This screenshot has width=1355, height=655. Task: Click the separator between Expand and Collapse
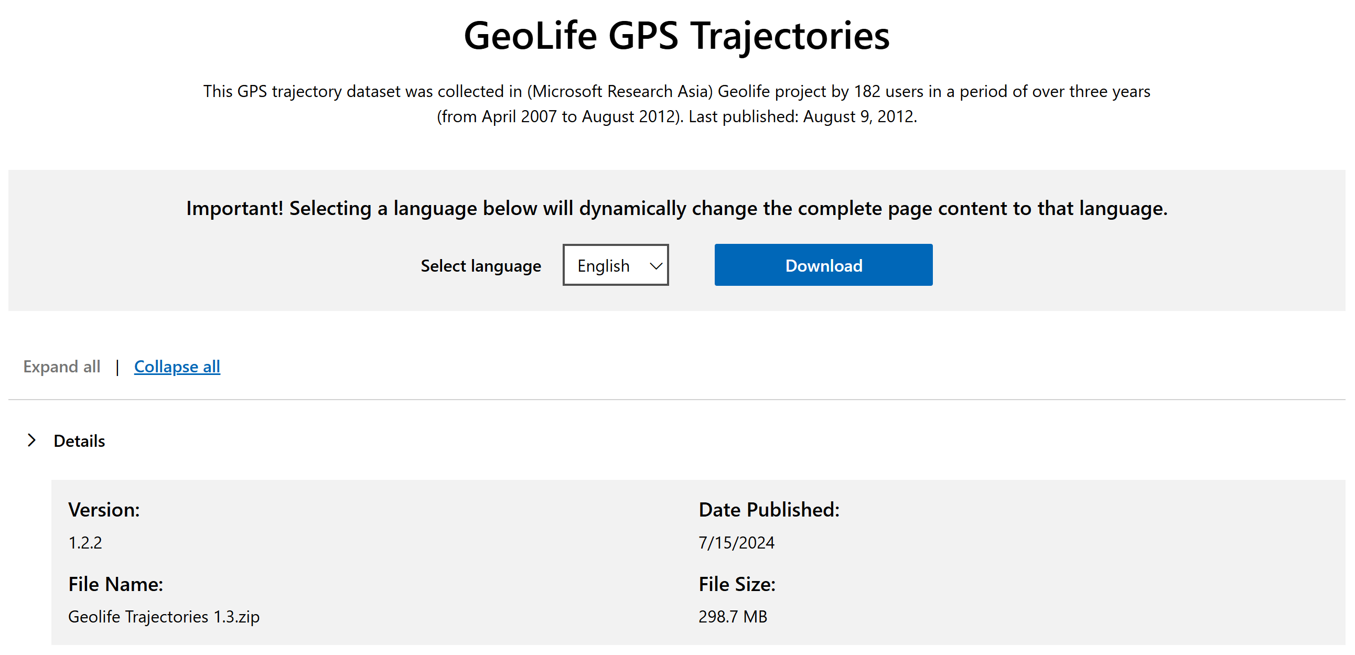click(x=117, y=367)
